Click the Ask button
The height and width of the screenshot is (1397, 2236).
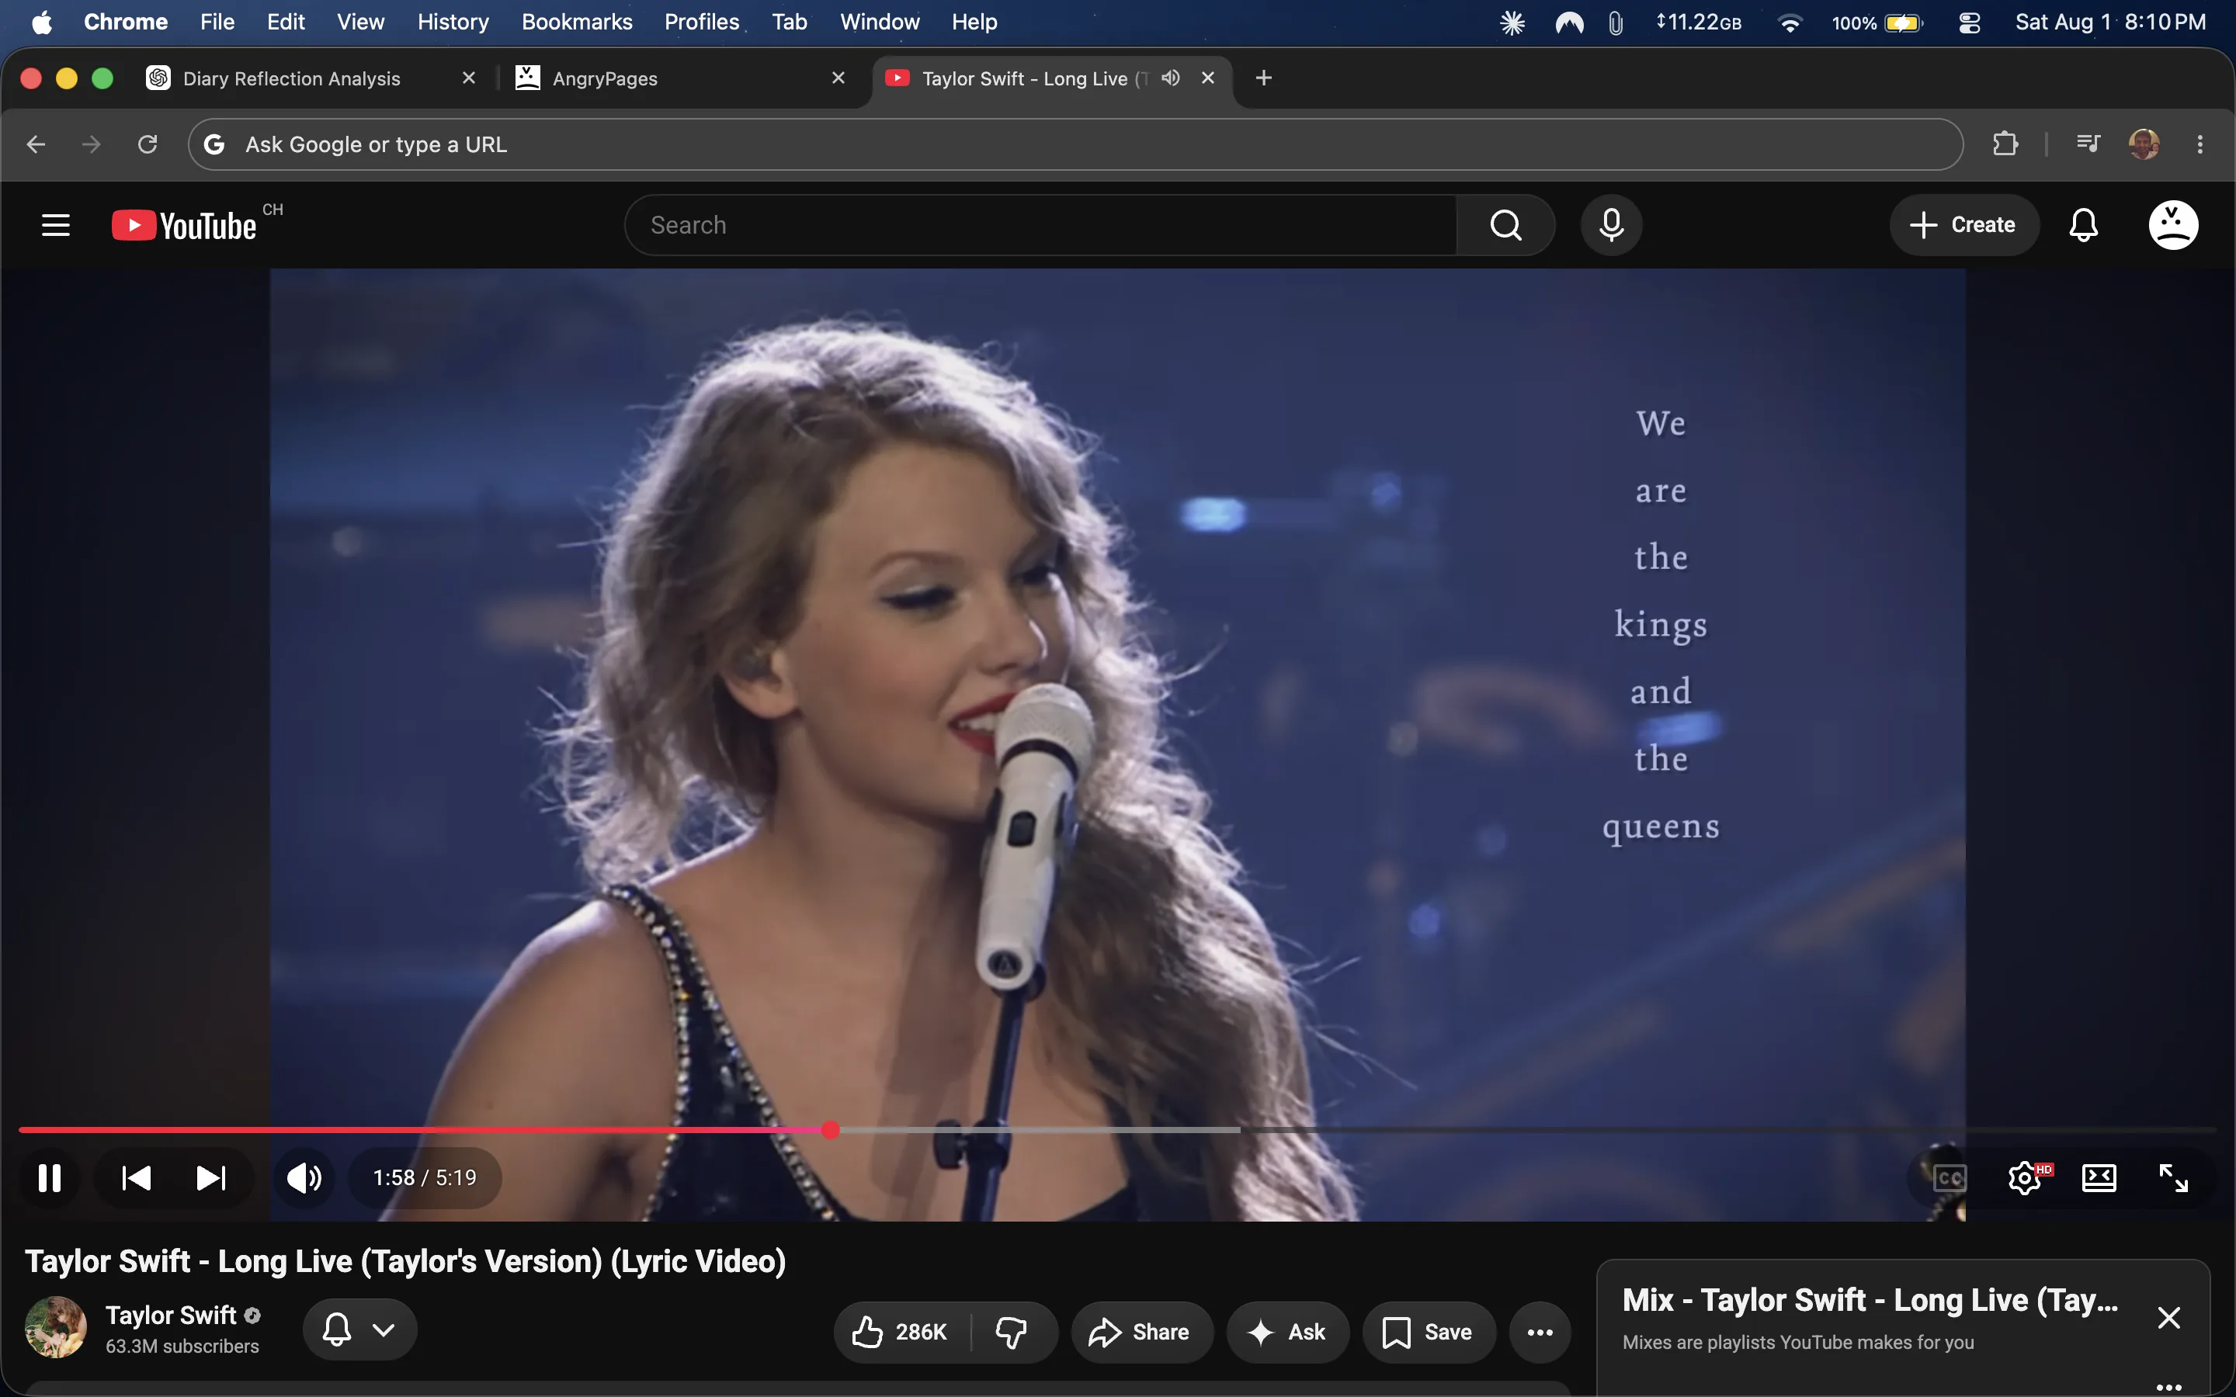pos(1287,1331)
